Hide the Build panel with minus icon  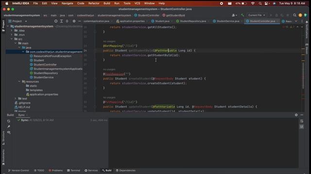(302, 115)
